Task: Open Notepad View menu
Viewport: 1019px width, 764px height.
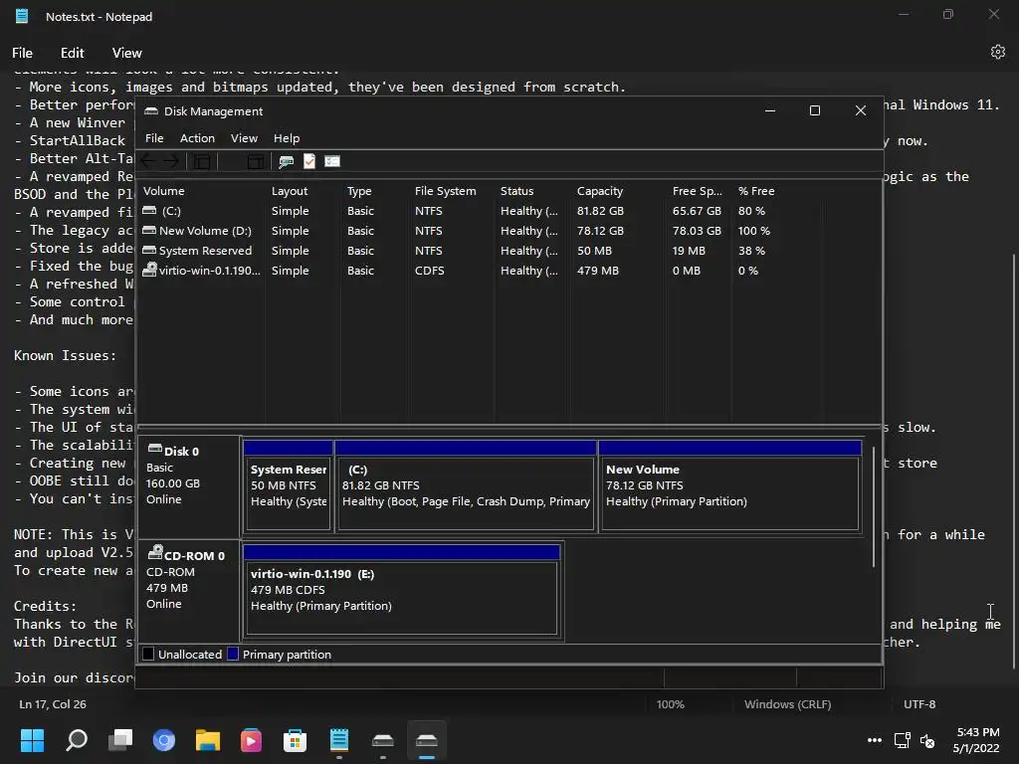Action: click(x=126, y=53)
